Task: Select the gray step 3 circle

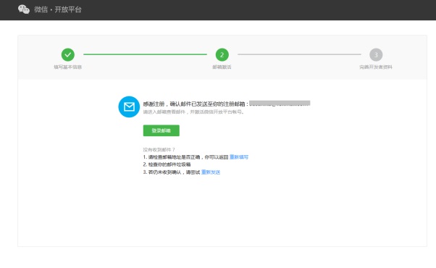Action: point(376,55)
